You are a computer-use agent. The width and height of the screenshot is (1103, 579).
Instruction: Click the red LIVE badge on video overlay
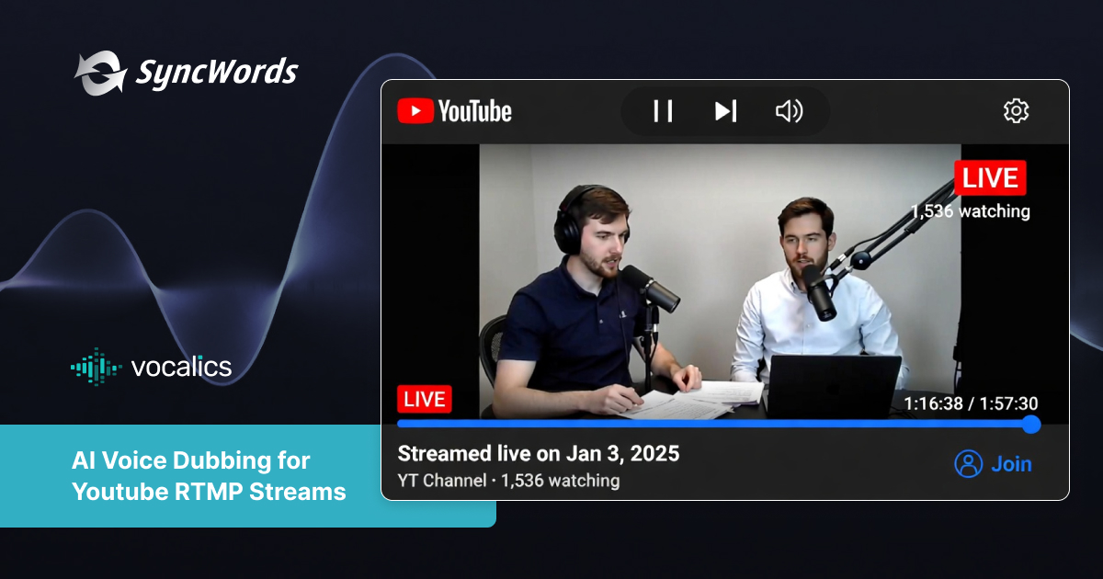991,177
